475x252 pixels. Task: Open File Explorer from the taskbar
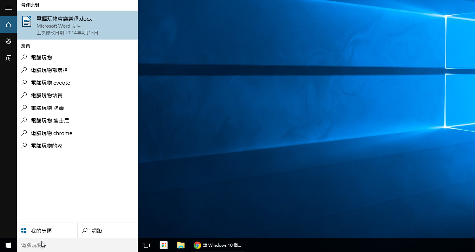click(x=181, y=245)
